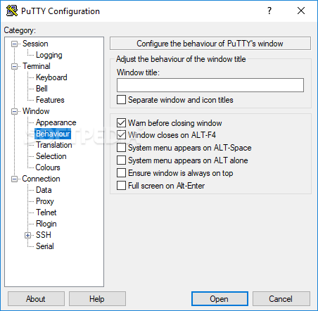Click the 'Category:' label

(x=20, y=30)
